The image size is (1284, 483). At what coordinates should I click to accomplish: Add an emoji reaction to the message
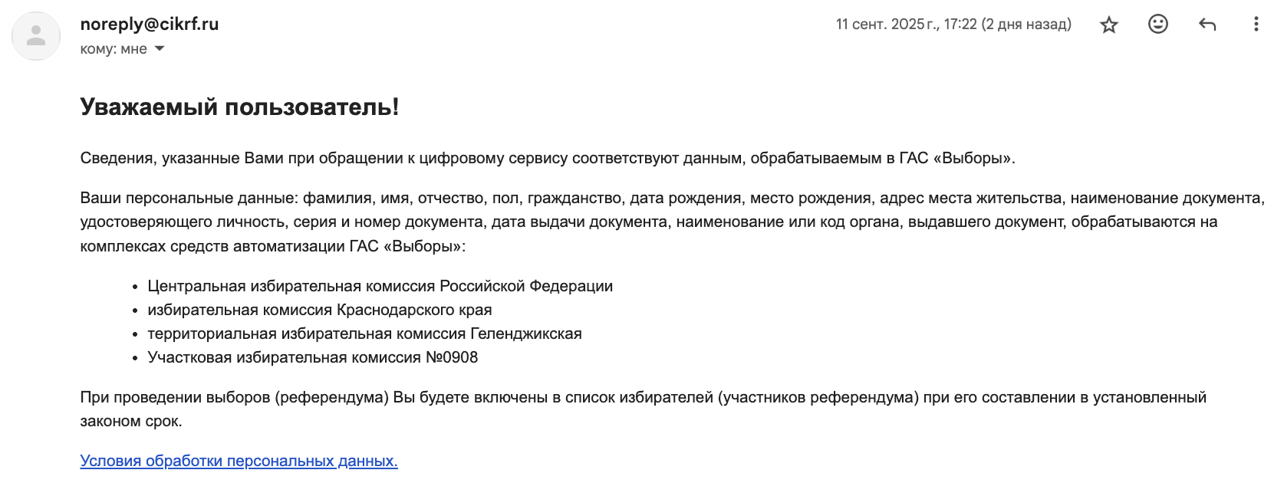[1158, 25]
